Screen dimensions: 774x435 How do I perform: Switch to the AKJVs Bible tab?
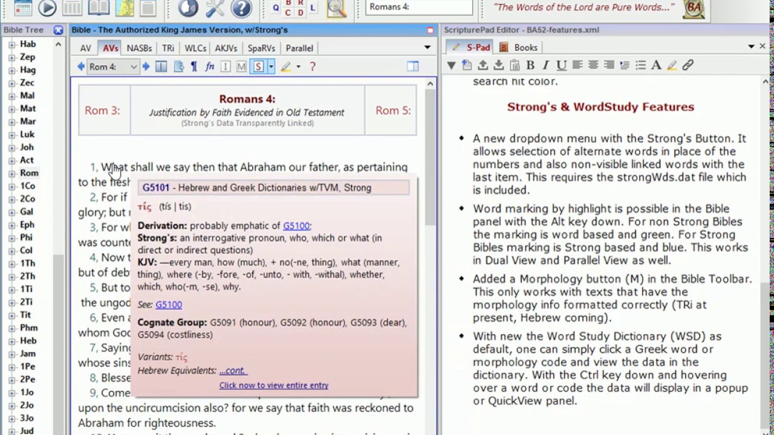click(227, 48)
